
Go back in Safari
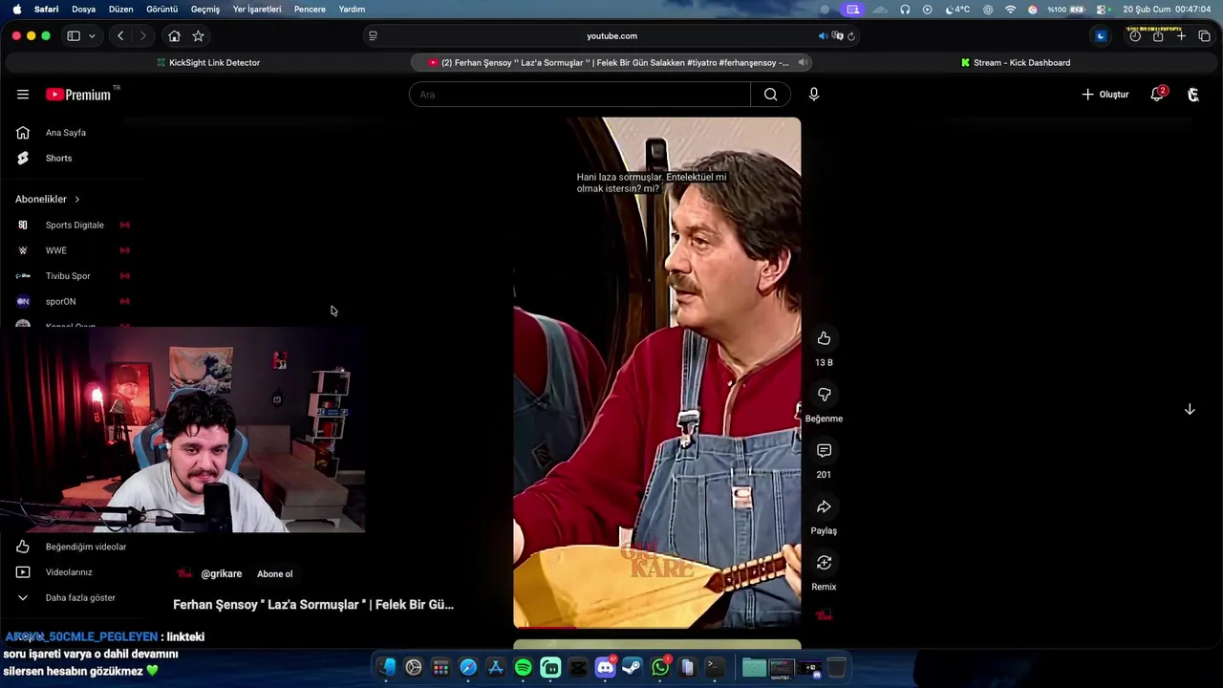pyautogui.click(x=120, y=36)
